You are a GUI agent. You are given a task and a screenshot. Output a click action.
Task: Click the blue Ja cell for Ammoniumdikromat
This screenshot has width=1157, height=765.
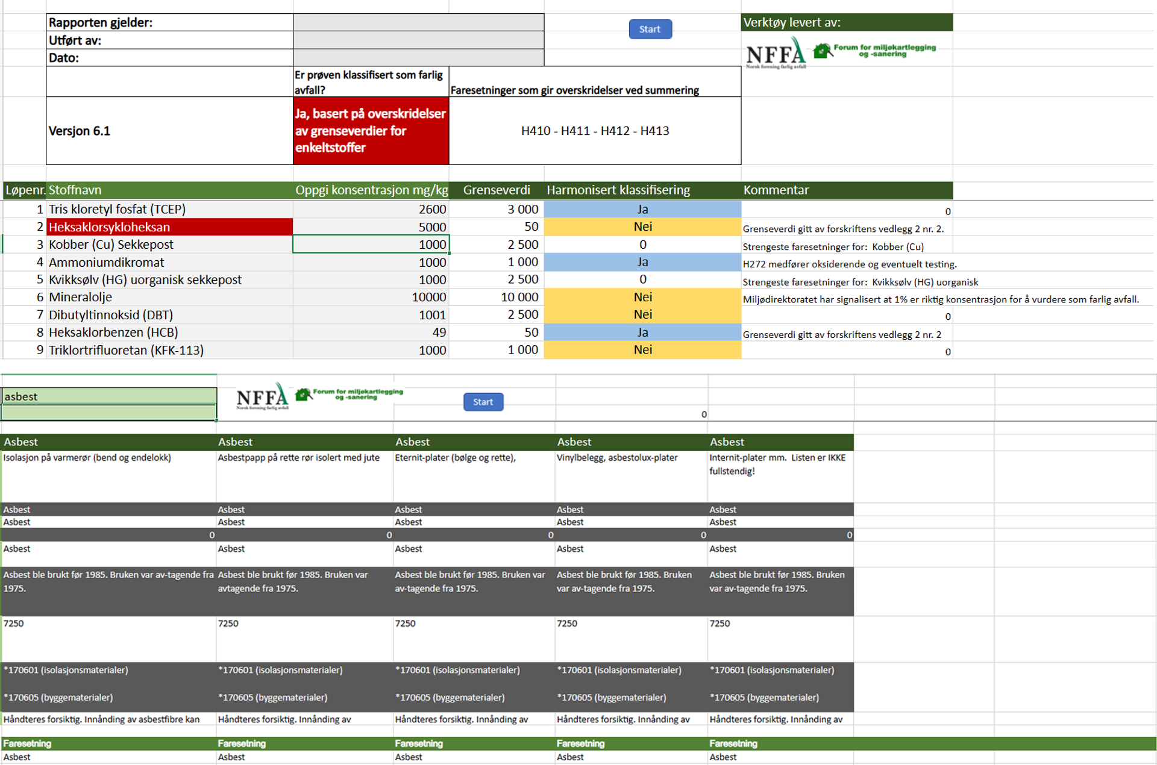point(642,262)
